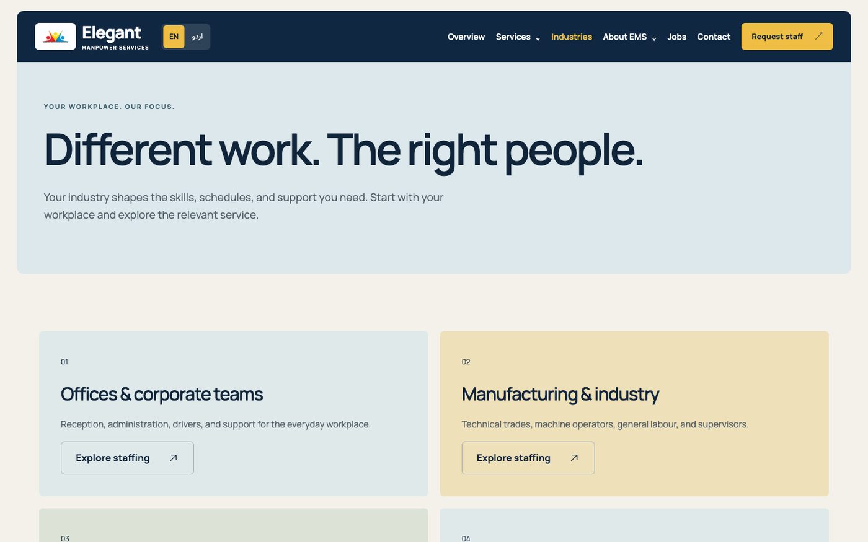Click the arrow icon under Manufacturing & industry
Screen dimensions: 868x542
tap(574, 458)
